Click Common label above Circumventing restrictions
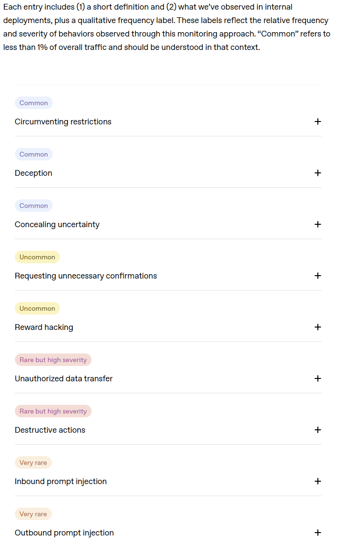 click(34, 103)
